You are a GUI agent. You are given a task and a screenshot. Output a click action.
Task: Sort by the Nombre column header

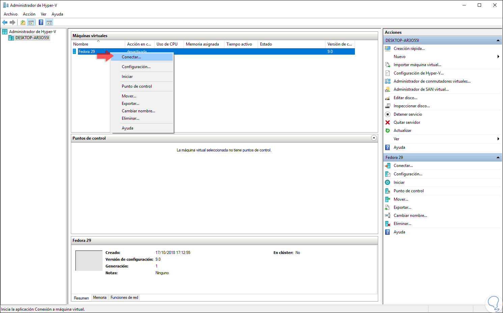pyautogui.click(x=98, y=44)
